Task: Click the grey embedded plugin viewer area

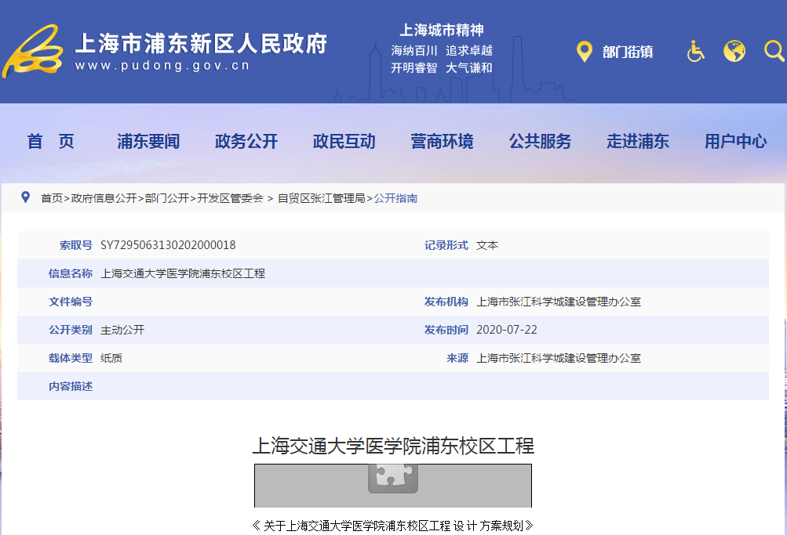Action: 393,486
